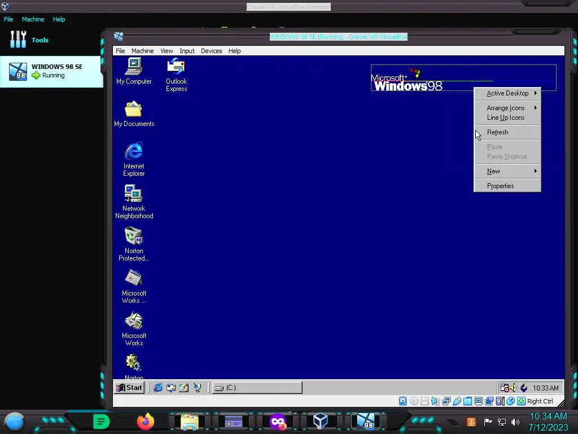This screenshot has height=434, width=578.
Task: Expand Arrange Icons submenu
Action: click(x=507, y=108)
